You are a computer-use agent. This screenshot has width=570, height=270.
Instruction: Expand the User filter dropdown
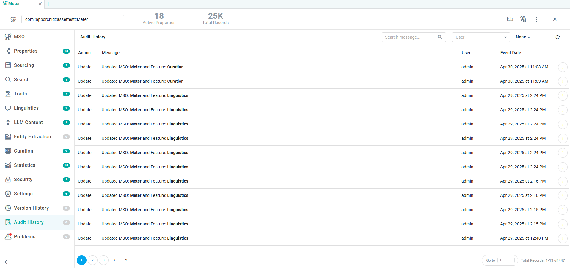tap(481, 37)
